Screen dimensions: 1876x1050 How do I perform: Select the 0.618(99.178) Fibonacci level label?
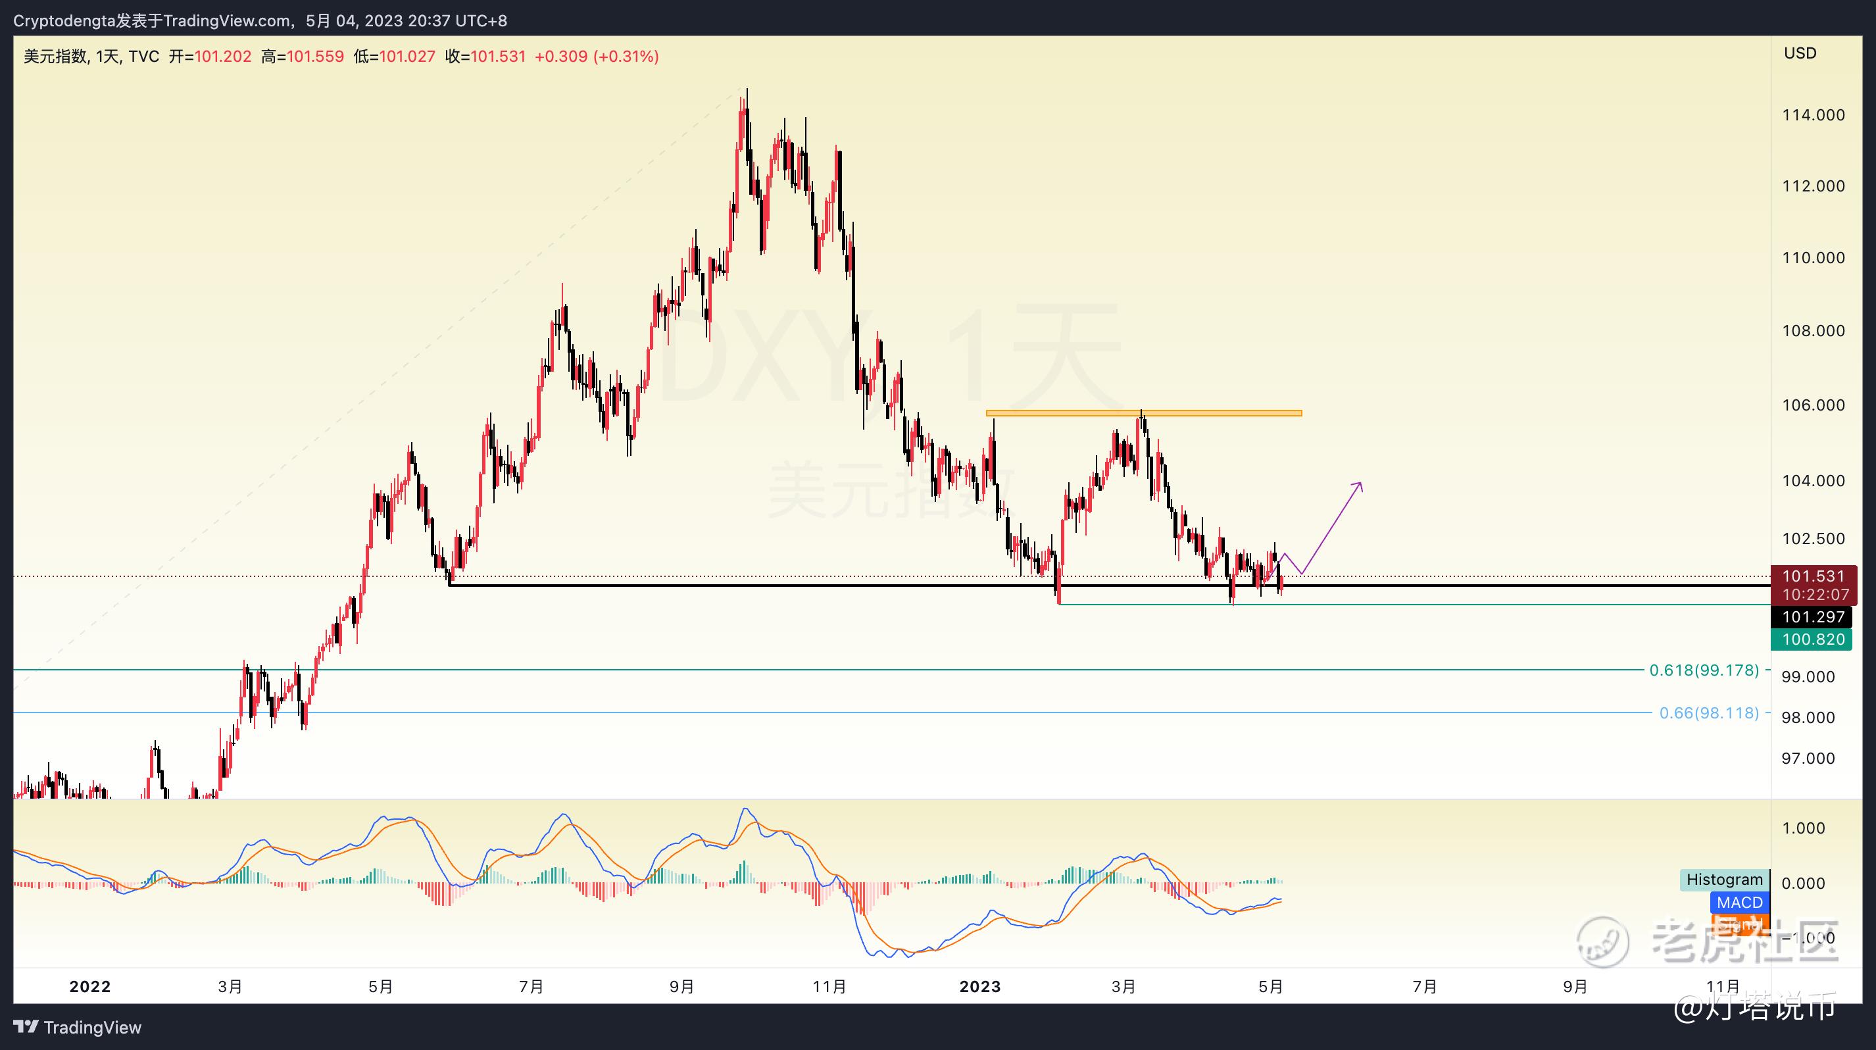pyautogui.click(x=1704, y=670)
